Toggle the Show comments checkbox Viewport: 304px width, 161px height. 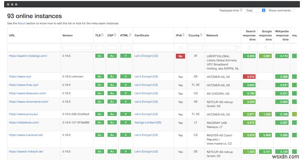[293, 10]
